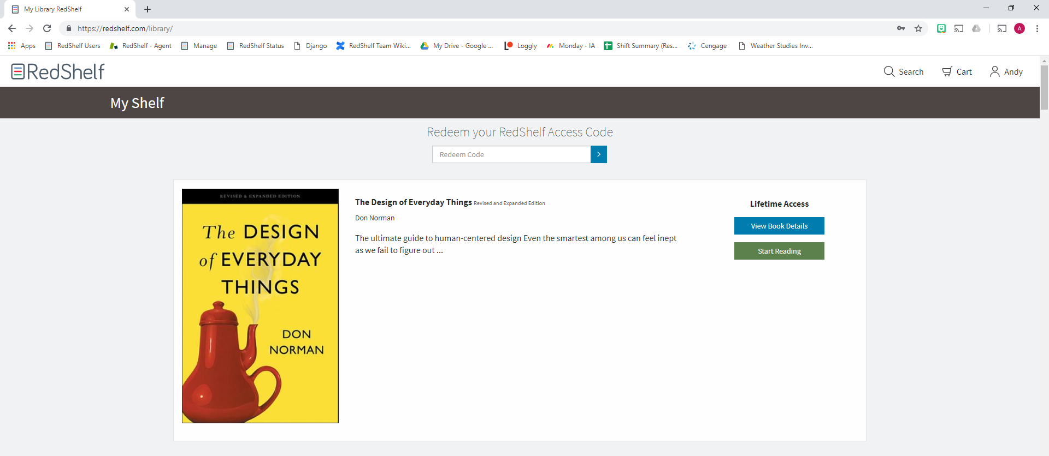Reload the RedShelf library page
Viewport: 1049px width, 456px height.
[x=47, y=28]
